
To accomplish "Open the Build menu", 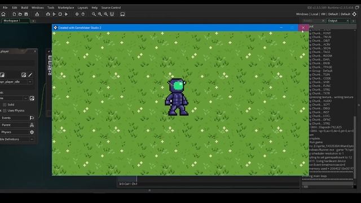I will [x=24, y=7].
